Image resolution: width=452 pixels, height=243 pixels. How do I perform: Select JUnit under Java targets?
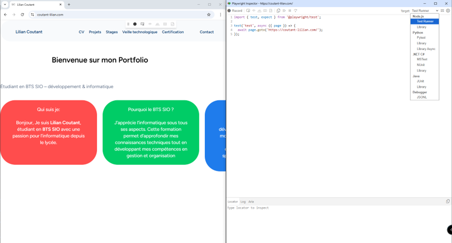[x=420, y=81]
